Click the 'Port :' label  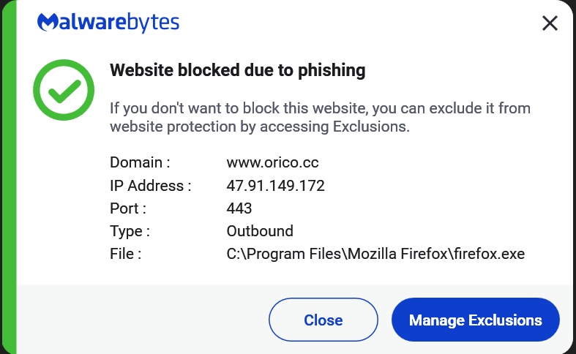[x=128, y=208]
